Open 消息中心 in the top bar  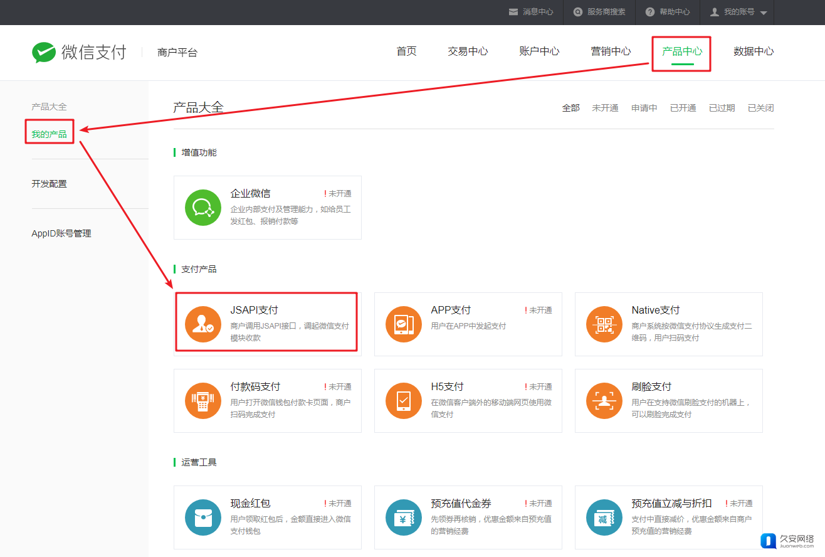(x=538, y=12)
